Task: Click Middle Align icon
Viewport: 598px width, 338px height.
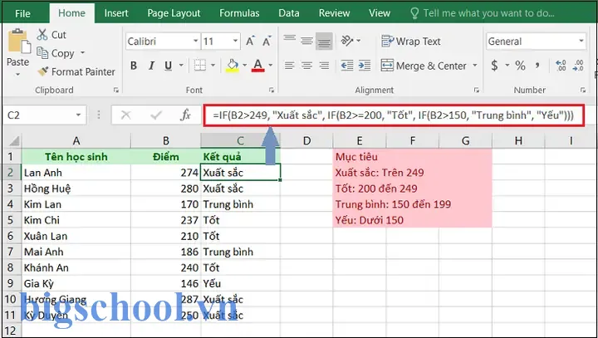Action: [x=306, y=41]
